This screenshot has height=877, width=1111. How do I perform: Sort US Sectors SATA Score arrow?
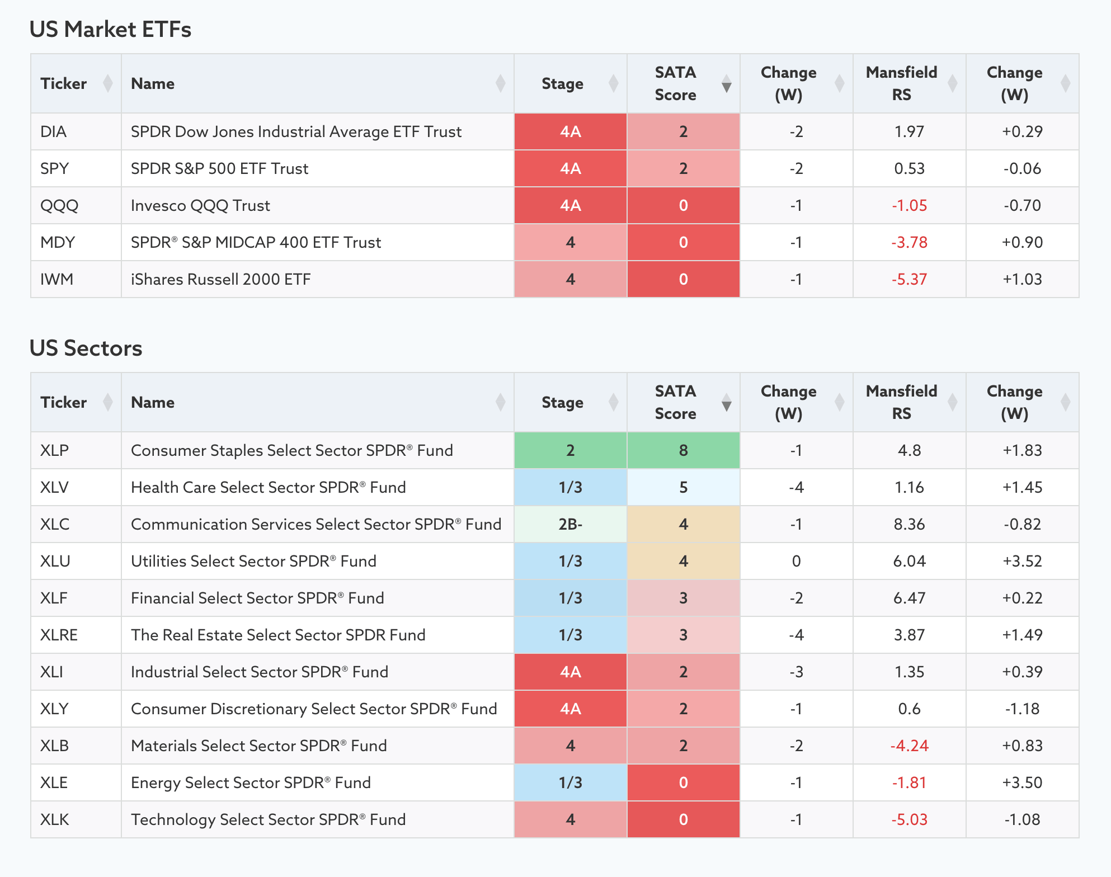point(727,402)
